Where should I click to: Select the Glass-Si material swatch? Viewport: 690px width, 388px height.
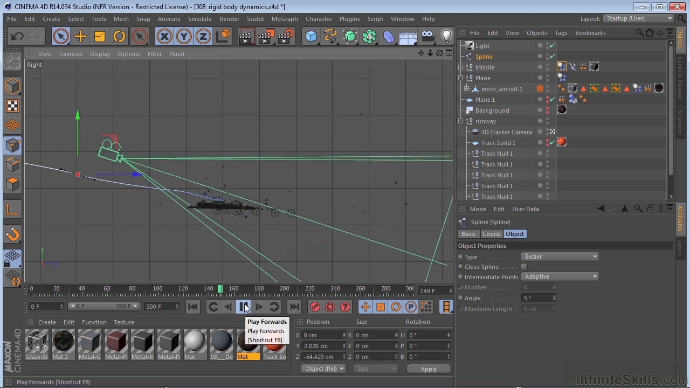click(x=37, y=345)
